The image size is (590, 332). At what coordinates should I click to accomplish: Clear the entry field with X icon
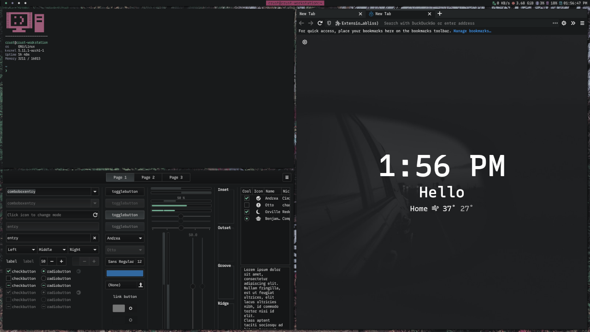pyautogui.click(x=94, y=238)
